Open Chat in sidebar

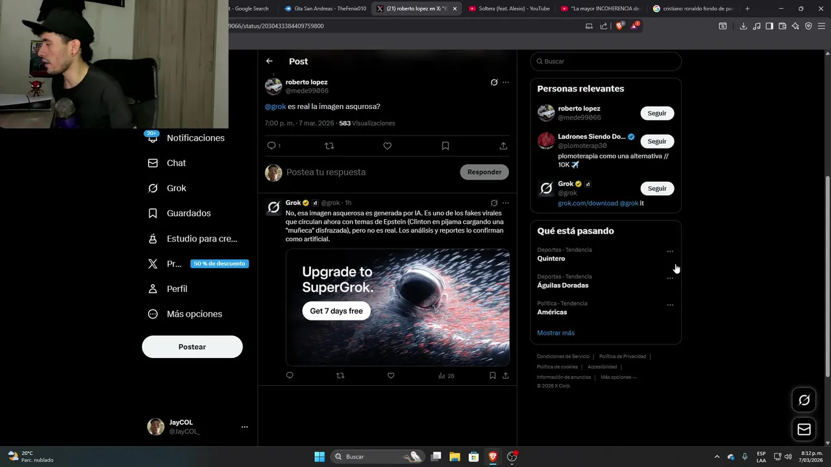pos(167,163)
